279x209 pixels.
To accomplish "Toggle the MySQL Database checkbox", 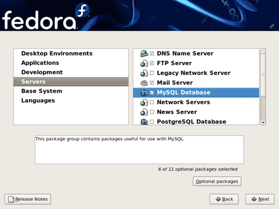I will (152, 93).
